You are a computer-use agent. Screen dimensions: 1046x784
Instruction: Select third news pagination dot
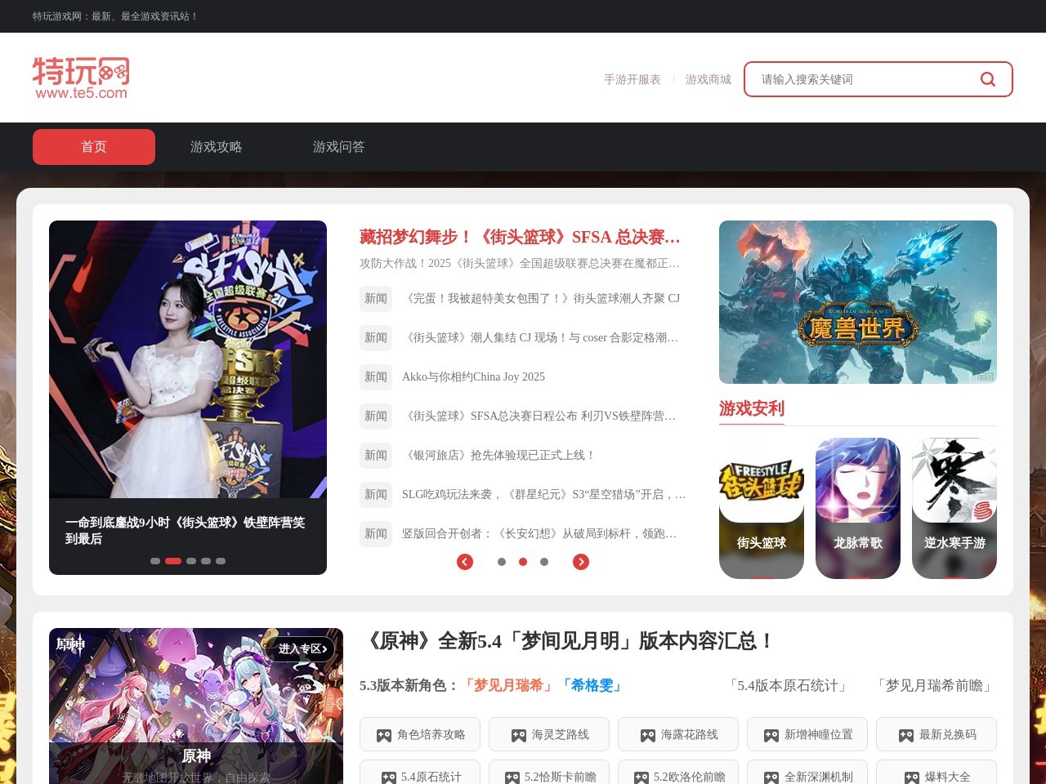[544, 562]
